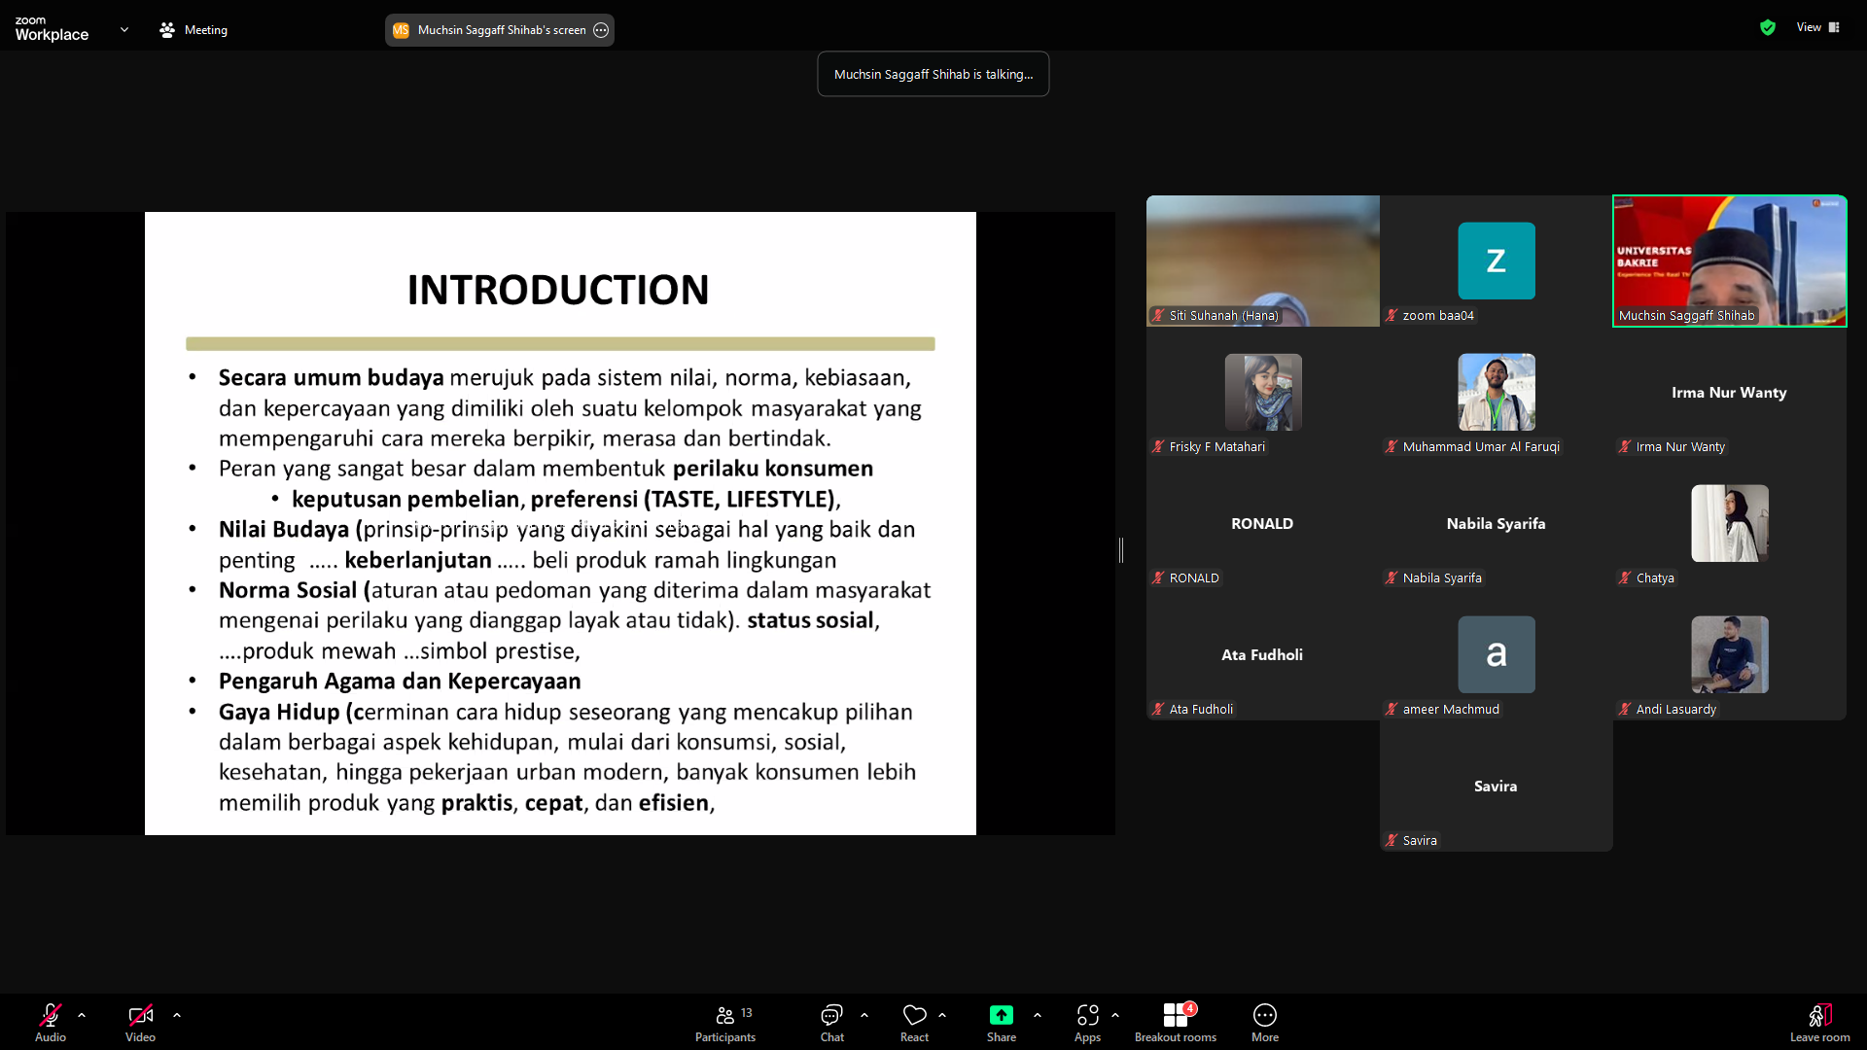1867x1050 pixels.
Task: Expand reaction options arrow next to React
Action: click(x=942, y=1015)
